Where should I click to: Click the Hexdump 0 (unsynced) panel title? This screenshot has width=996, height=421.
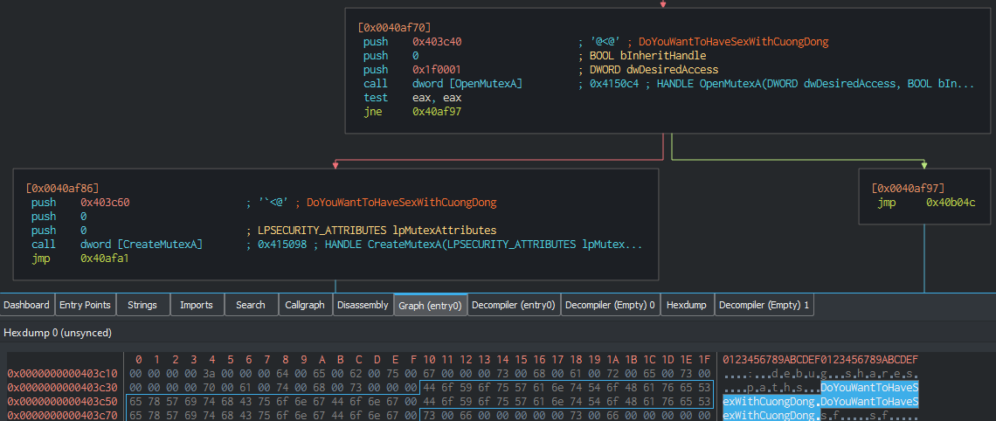tap(58, 333)
